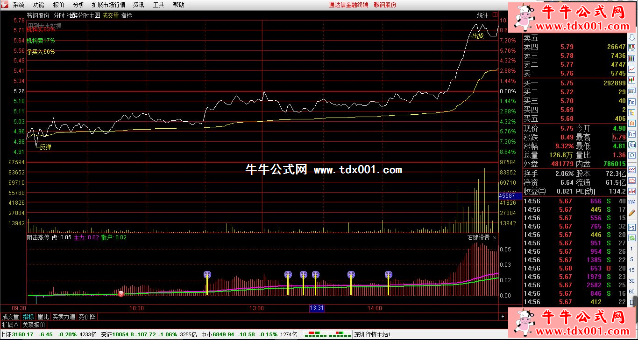
Task: Click the 指标 label in chart header
Action: pyautogui.click(x=126, y=15)
